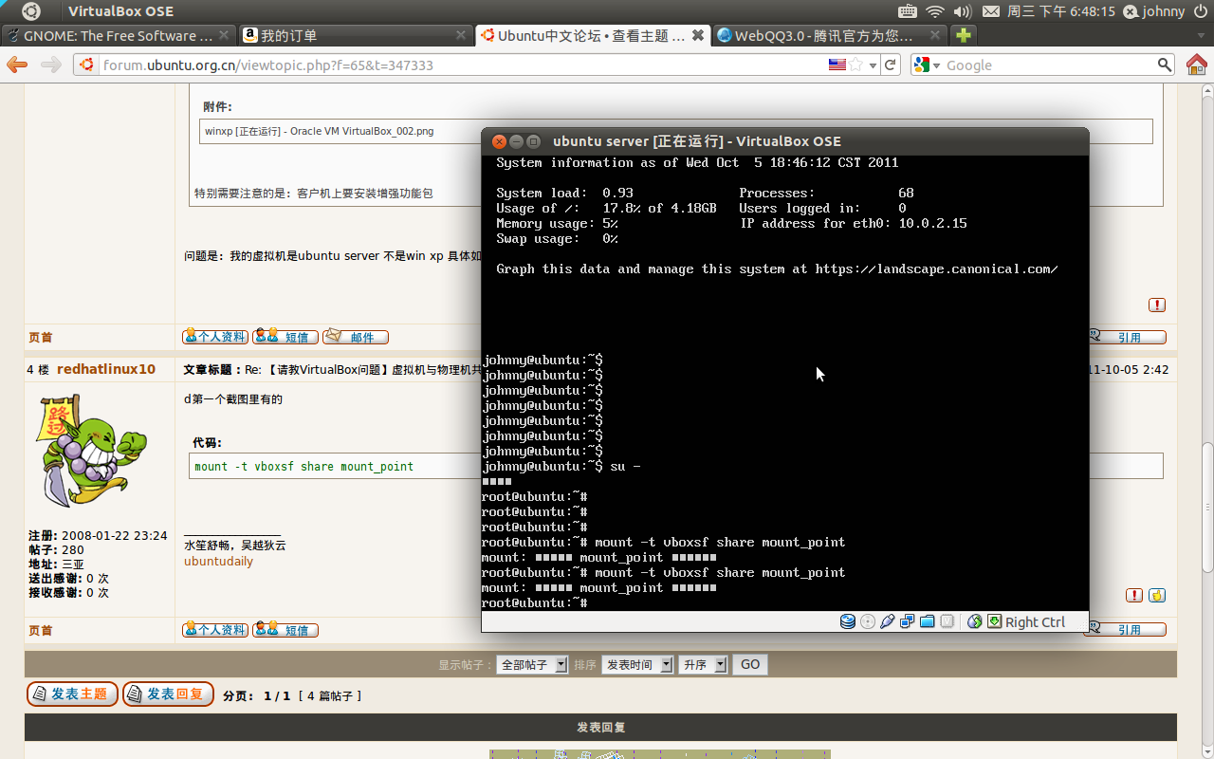
Task: Click 个人资料 above the redhatlinux10 post
Action: 215,337
